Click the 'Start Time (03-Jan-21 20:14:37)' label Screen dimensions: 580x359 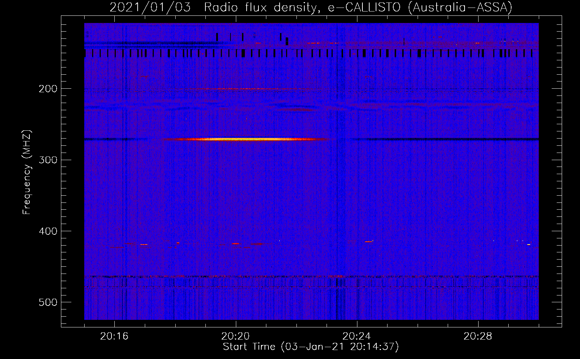311,347
